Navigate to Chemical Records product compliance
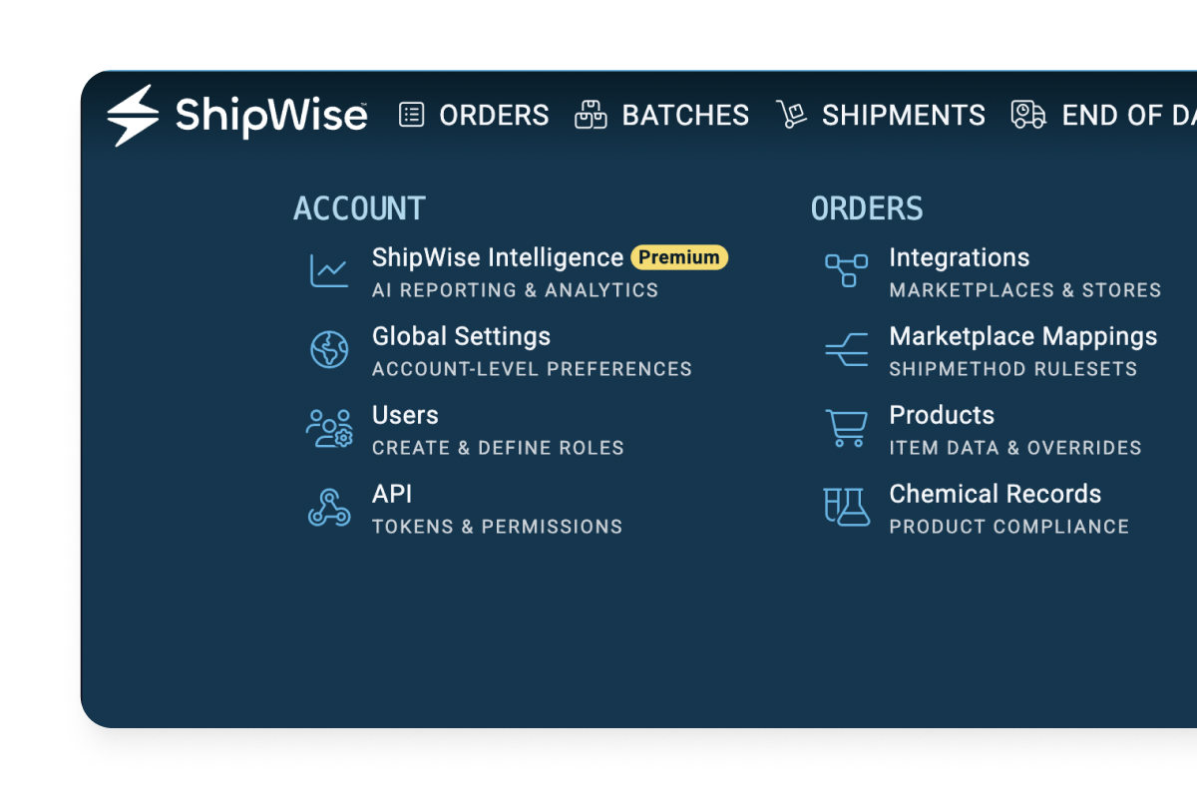The image size is (1197, 798). [996, 494]
